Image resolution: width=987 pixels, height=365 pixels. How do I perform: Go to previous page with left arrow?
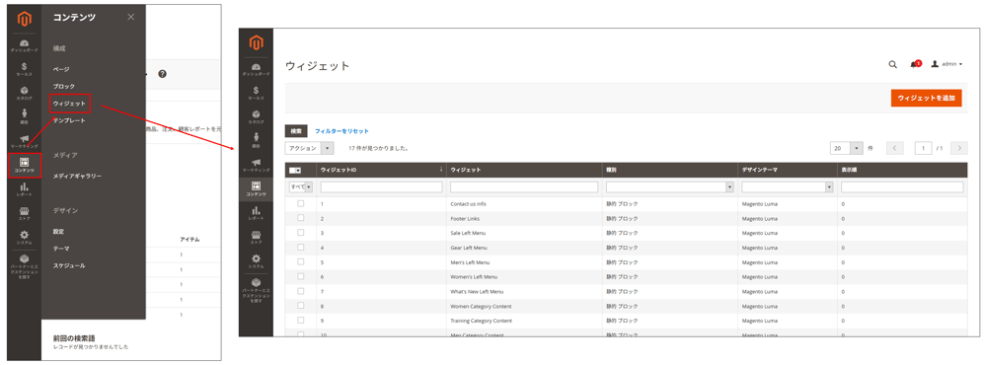coord(895,148)
